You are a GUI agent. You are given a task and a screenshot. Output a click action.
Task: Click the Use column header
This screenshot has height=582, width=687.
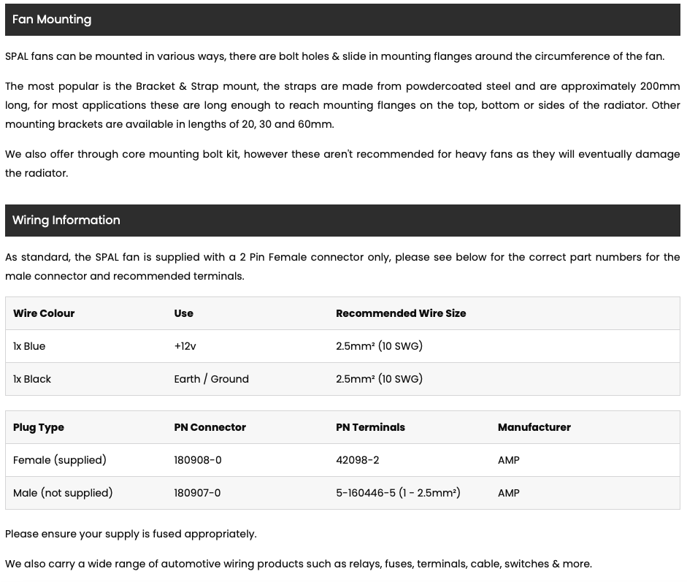[x=183, y=313]
